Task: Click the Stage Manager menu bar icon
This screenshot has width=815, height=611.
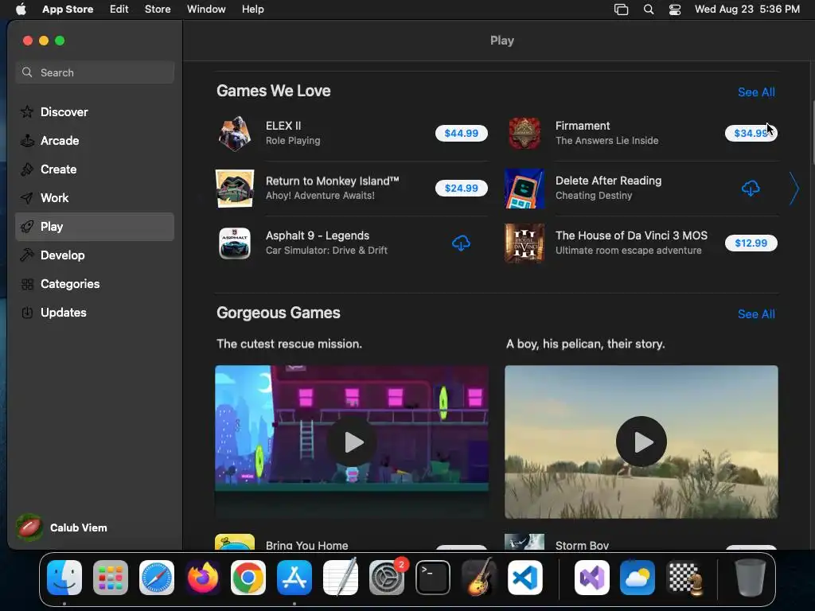Action: pyautogui.click(x=621, y=10)
